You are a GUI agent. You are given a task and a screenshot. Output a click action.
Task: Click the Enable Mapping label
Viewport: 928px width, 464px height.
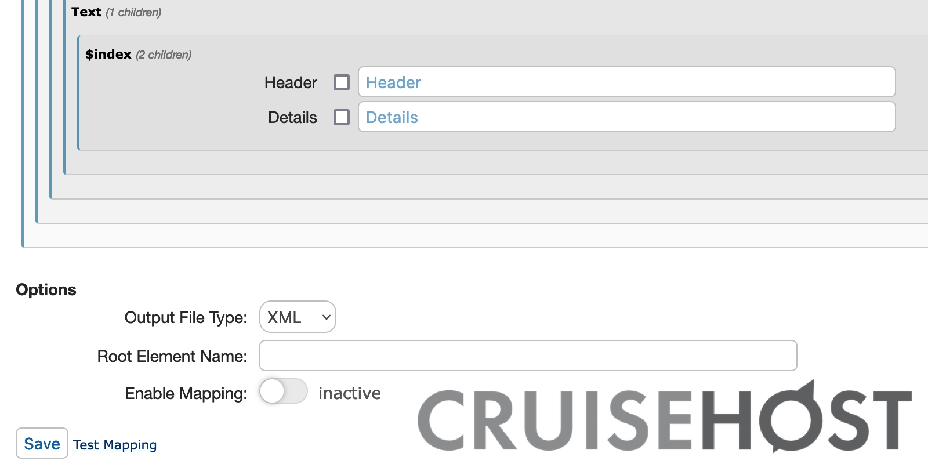186,394
